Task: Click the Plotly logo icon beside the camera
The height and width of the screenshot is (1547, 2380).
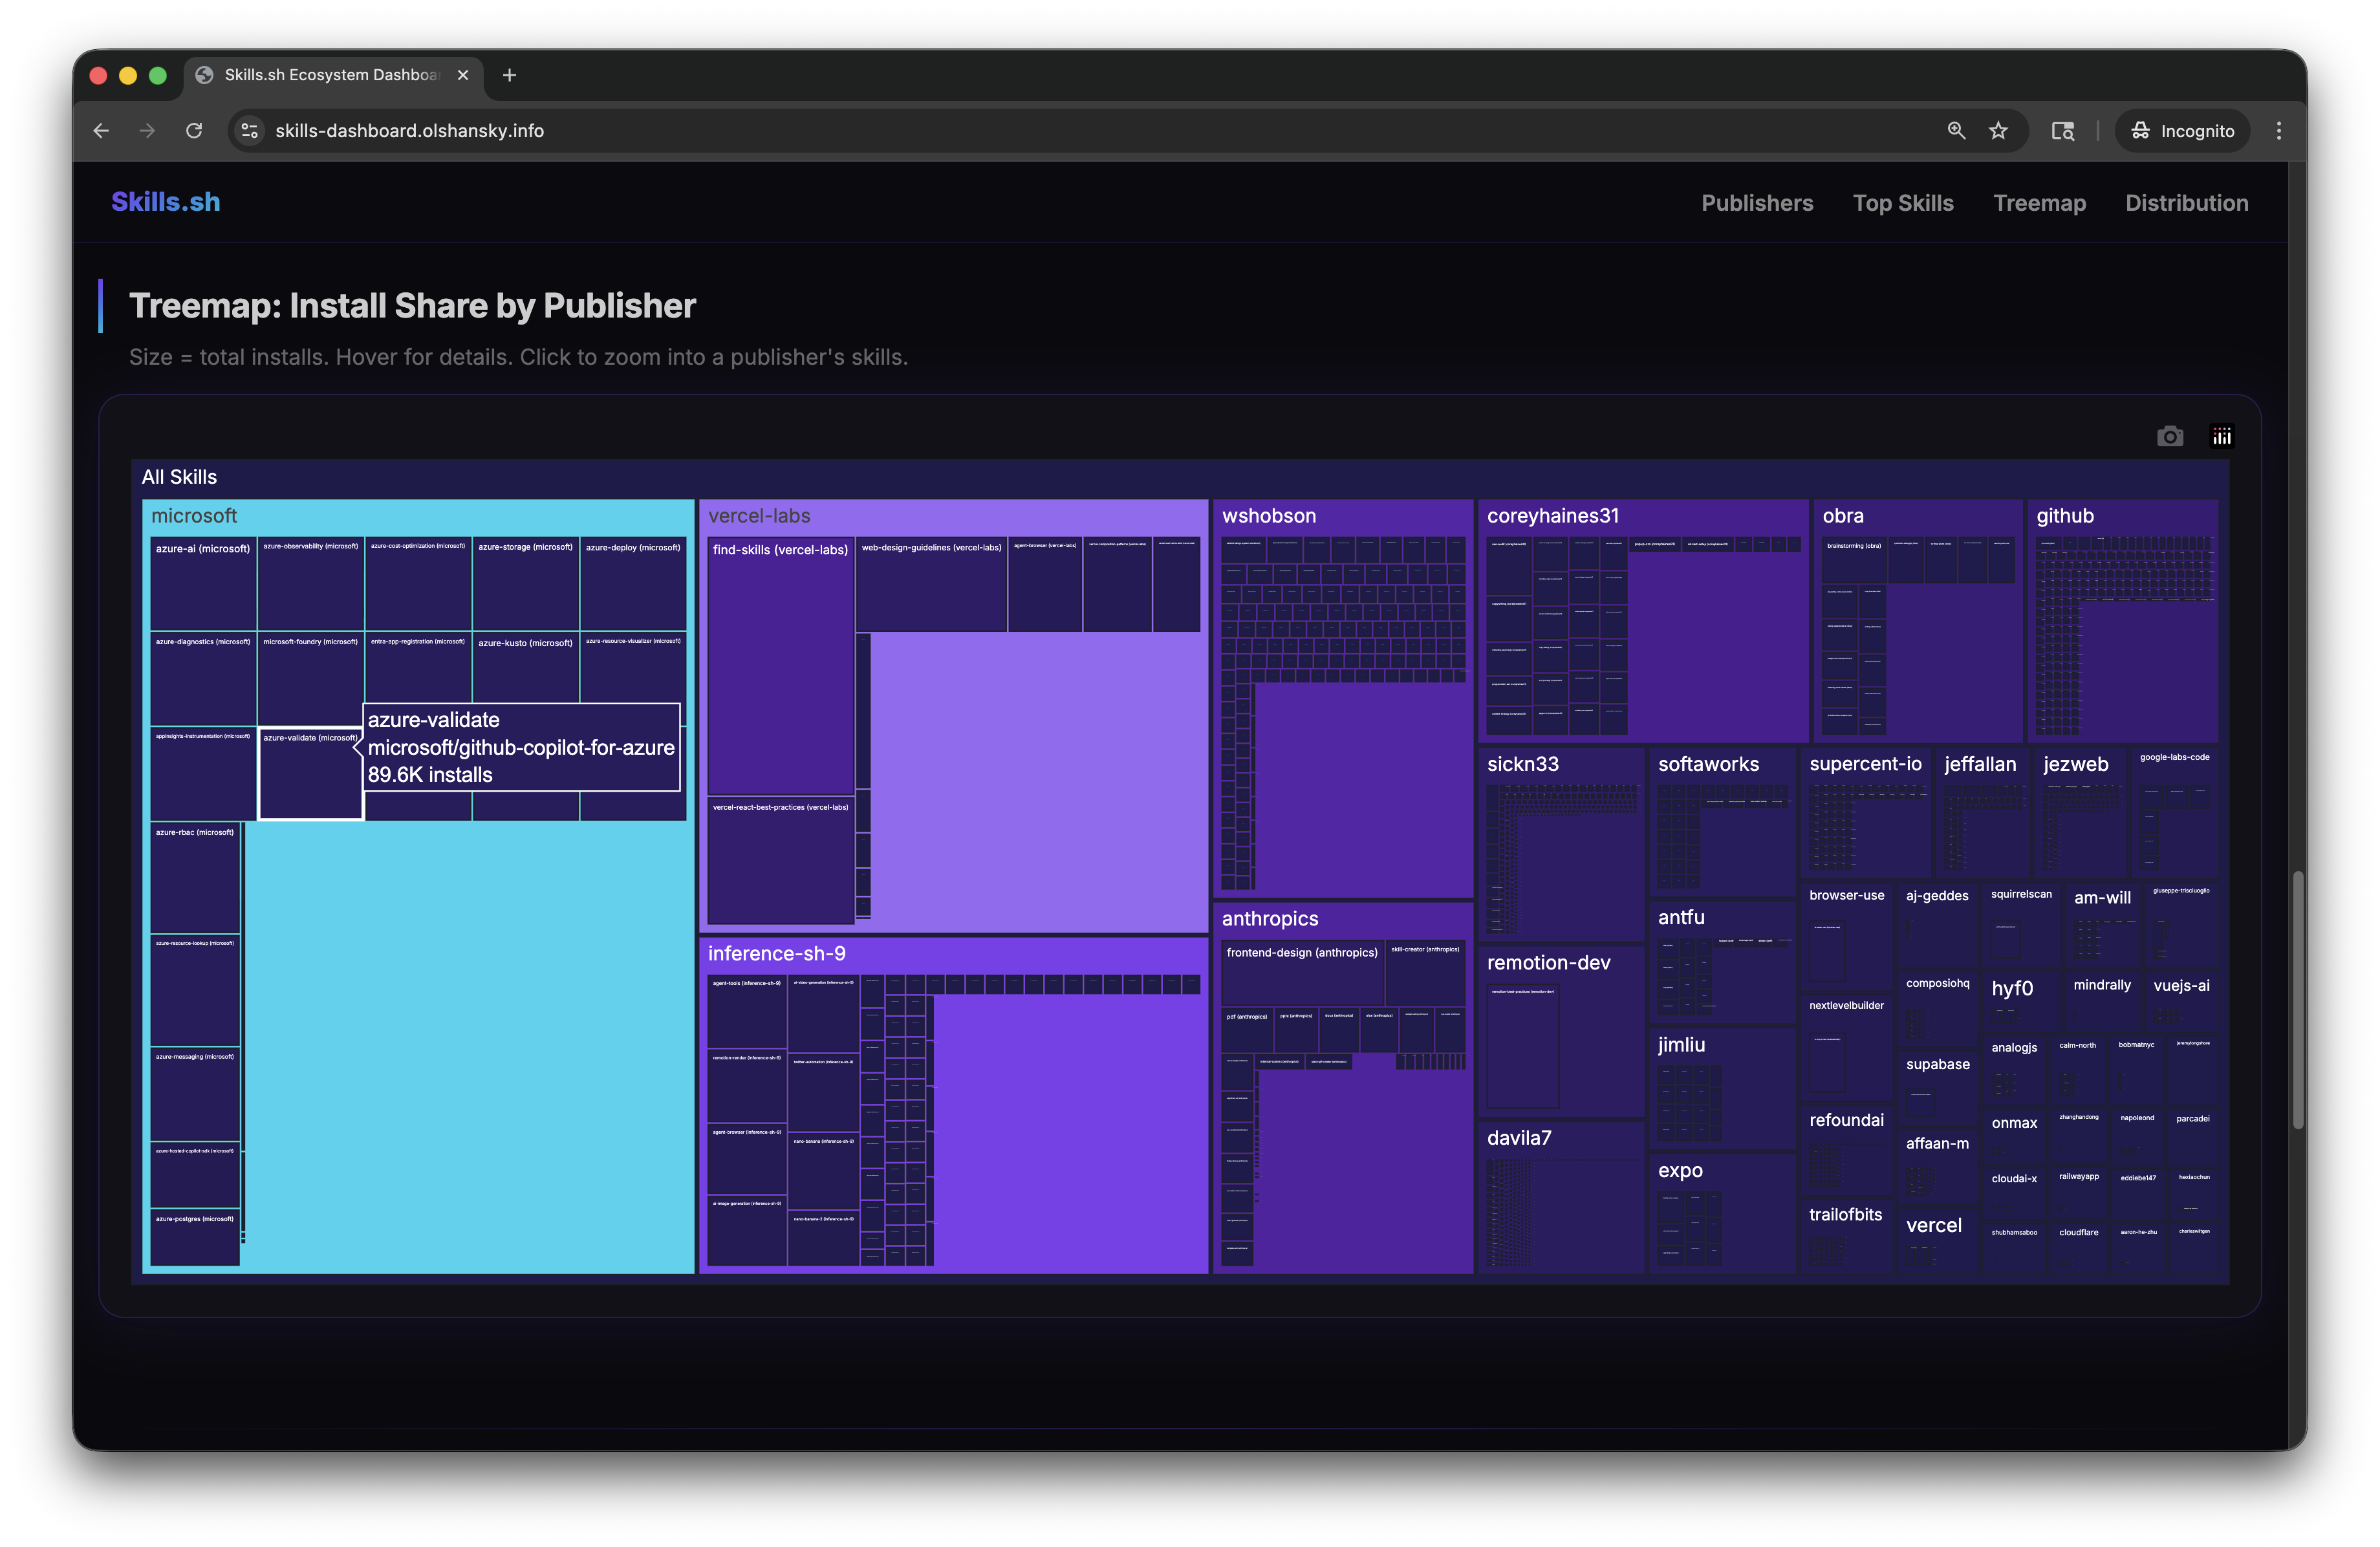Action: tap(2221, 435)
